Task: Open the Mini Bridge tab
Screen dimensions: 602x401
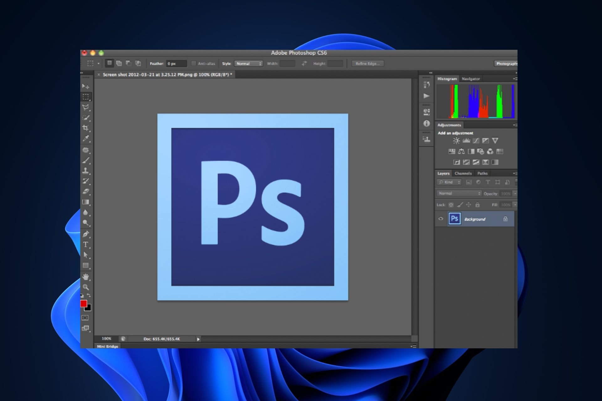Action: point(108,346)
